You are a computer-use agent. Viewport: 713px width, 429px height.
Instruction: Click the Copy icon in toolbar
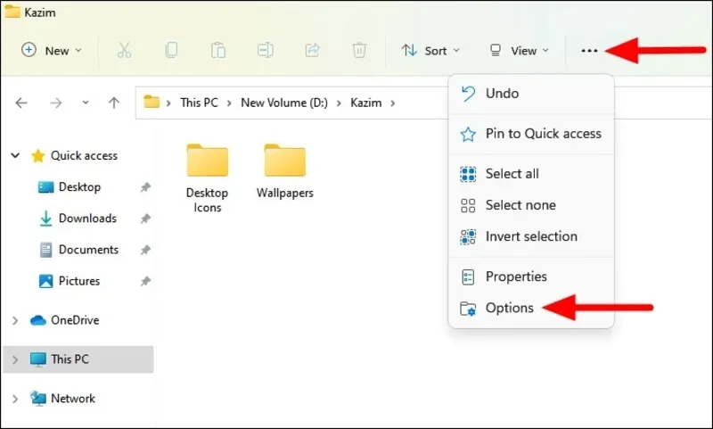click(x=171, y=50)
